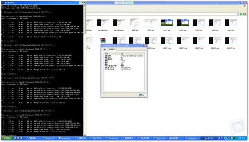Select the Build.jpg chart thumbnail
249x142 pixels.
click(x=135, y=23)
